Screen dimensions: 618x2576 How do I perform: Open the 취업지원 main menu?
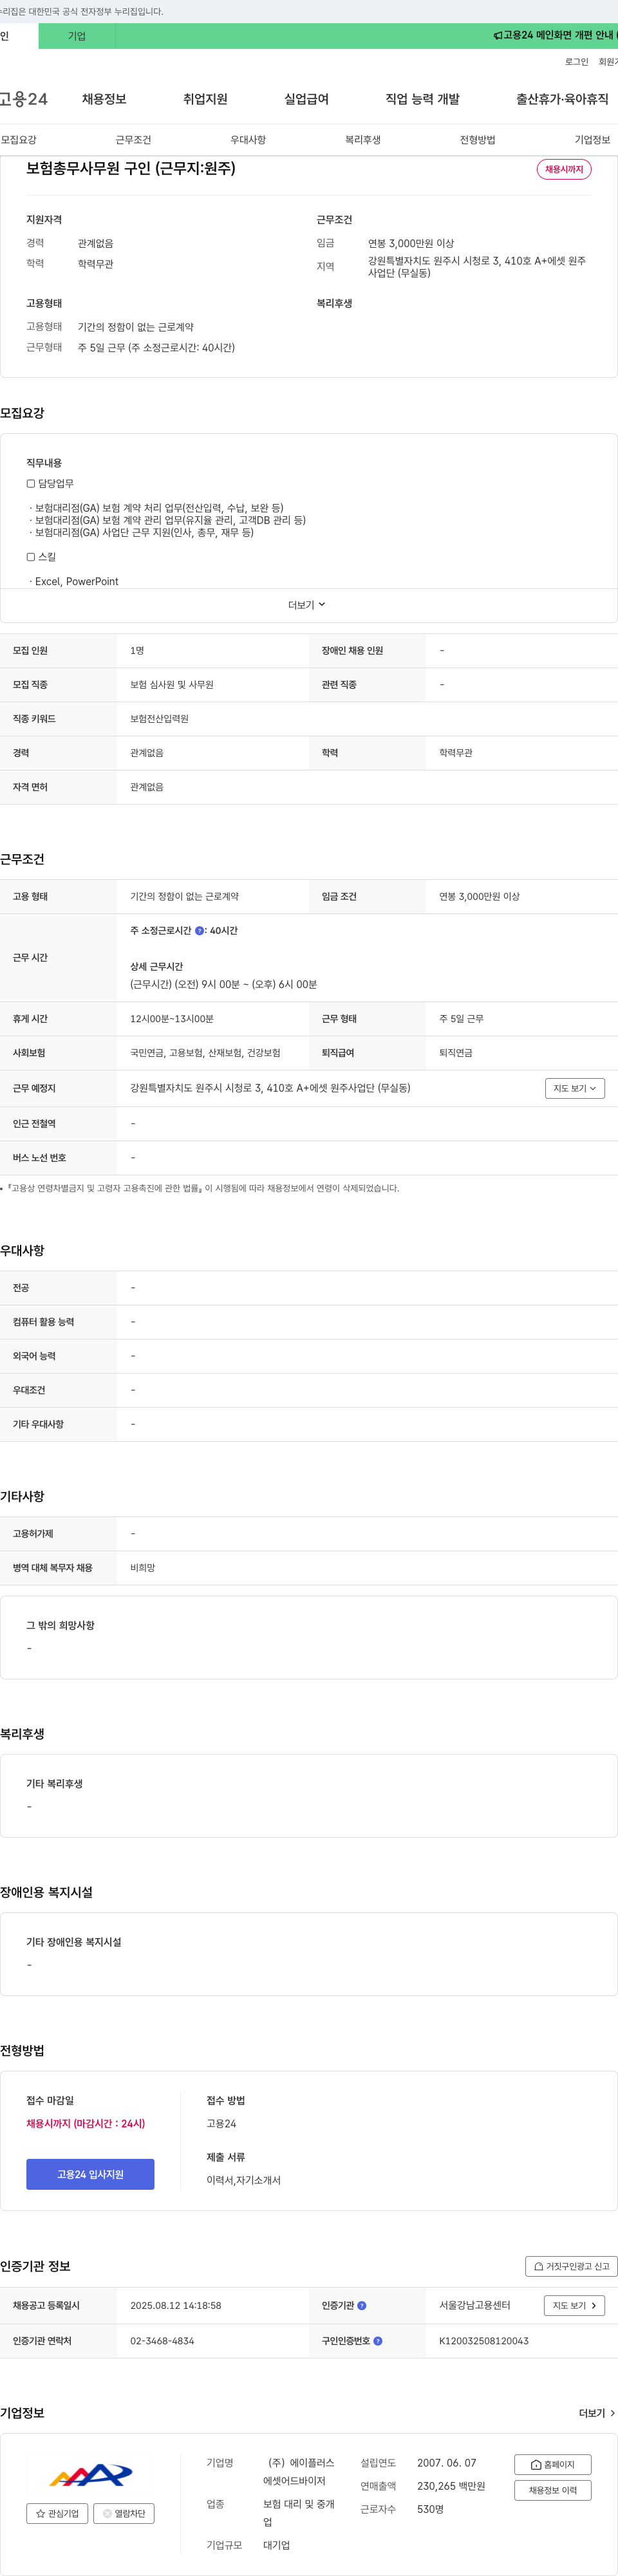coord(205,99)
